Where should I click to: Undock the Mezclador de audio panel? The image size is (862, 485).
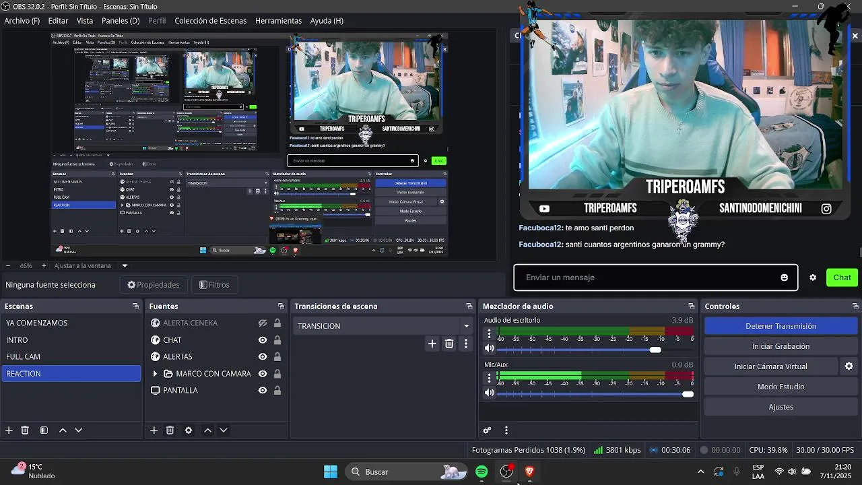click(x=691, y=306)
